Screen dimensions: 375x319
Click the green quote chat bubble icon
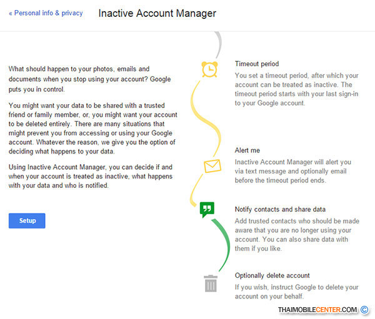coord(207,210)
